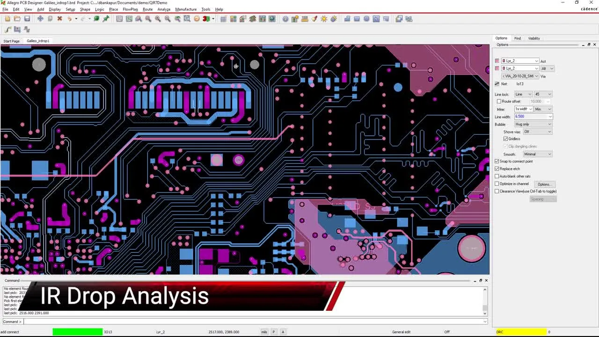Click the cascaded windows icon
Screen dimensions: 599x337
(x=399, y=19)
